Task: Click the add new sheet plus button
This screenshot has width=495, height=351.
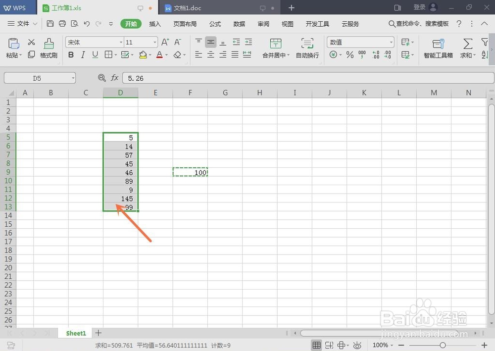Action: click(98, 333)
